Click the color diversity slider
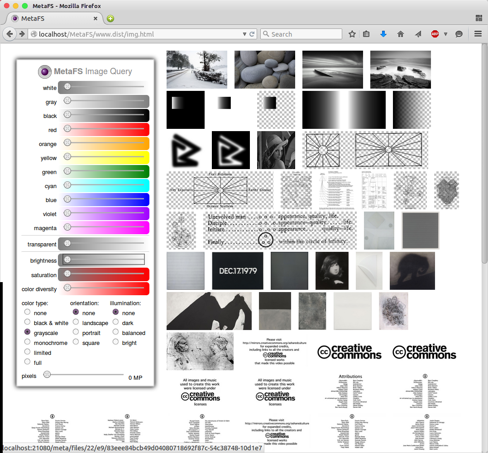This screenshot has height=453, width=488. coord(104,288)
